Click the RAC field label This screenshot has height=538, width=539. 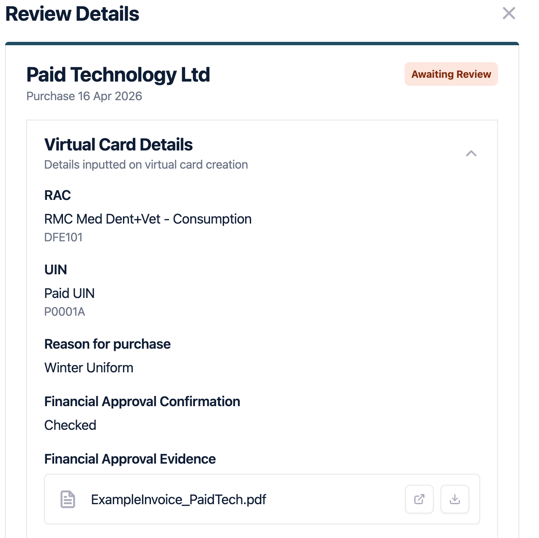click(57, 195)
